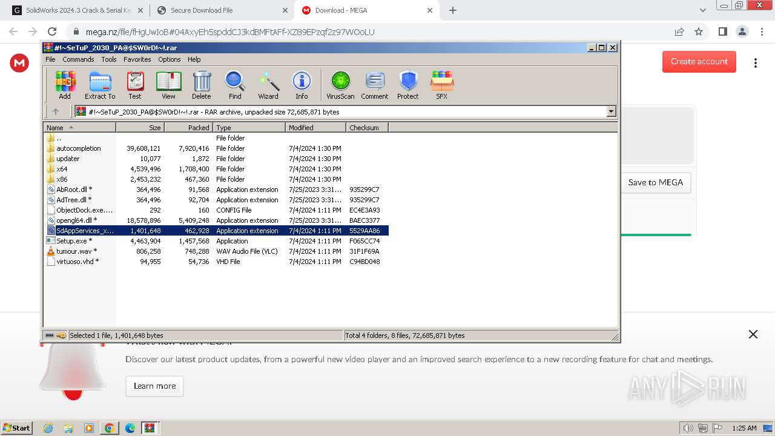
Task: Click the browser address bar URL
Action: [230, 31]
